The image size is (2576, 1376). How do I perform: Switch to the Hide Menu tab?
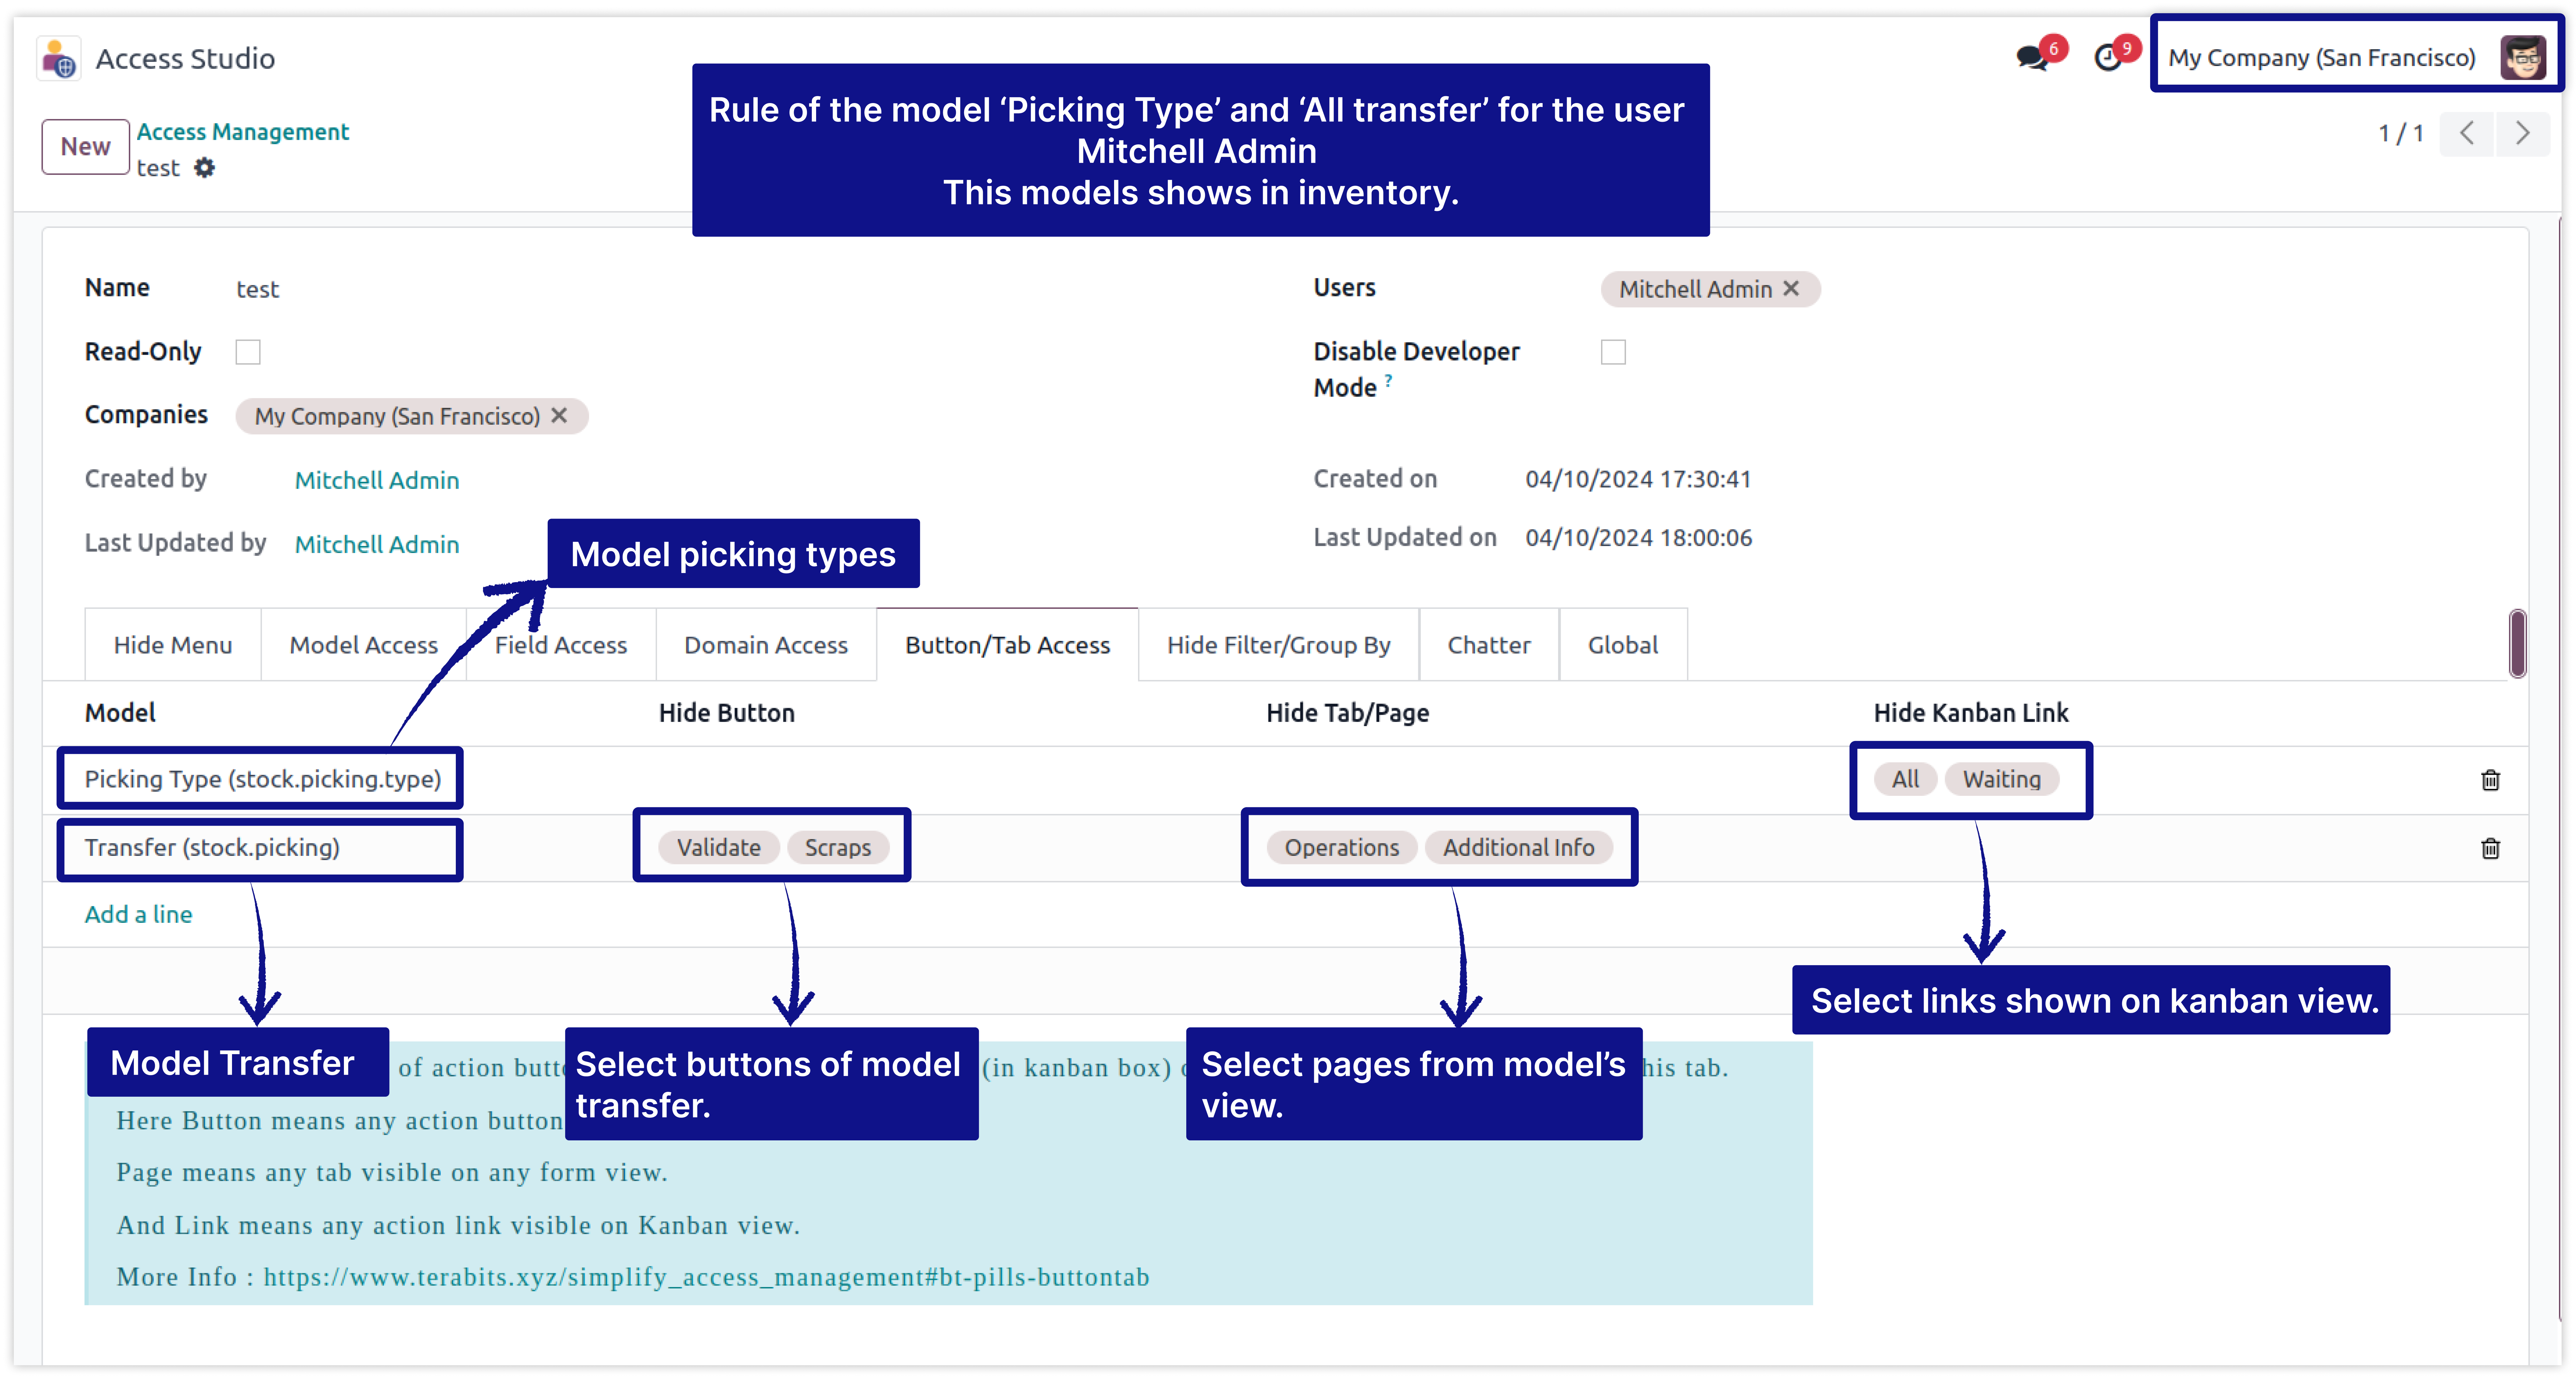173,645
